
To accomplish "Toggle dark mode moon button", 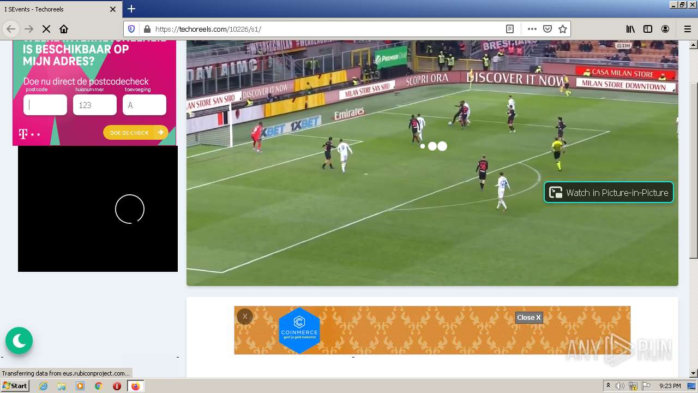I will [x=19, y=341].
